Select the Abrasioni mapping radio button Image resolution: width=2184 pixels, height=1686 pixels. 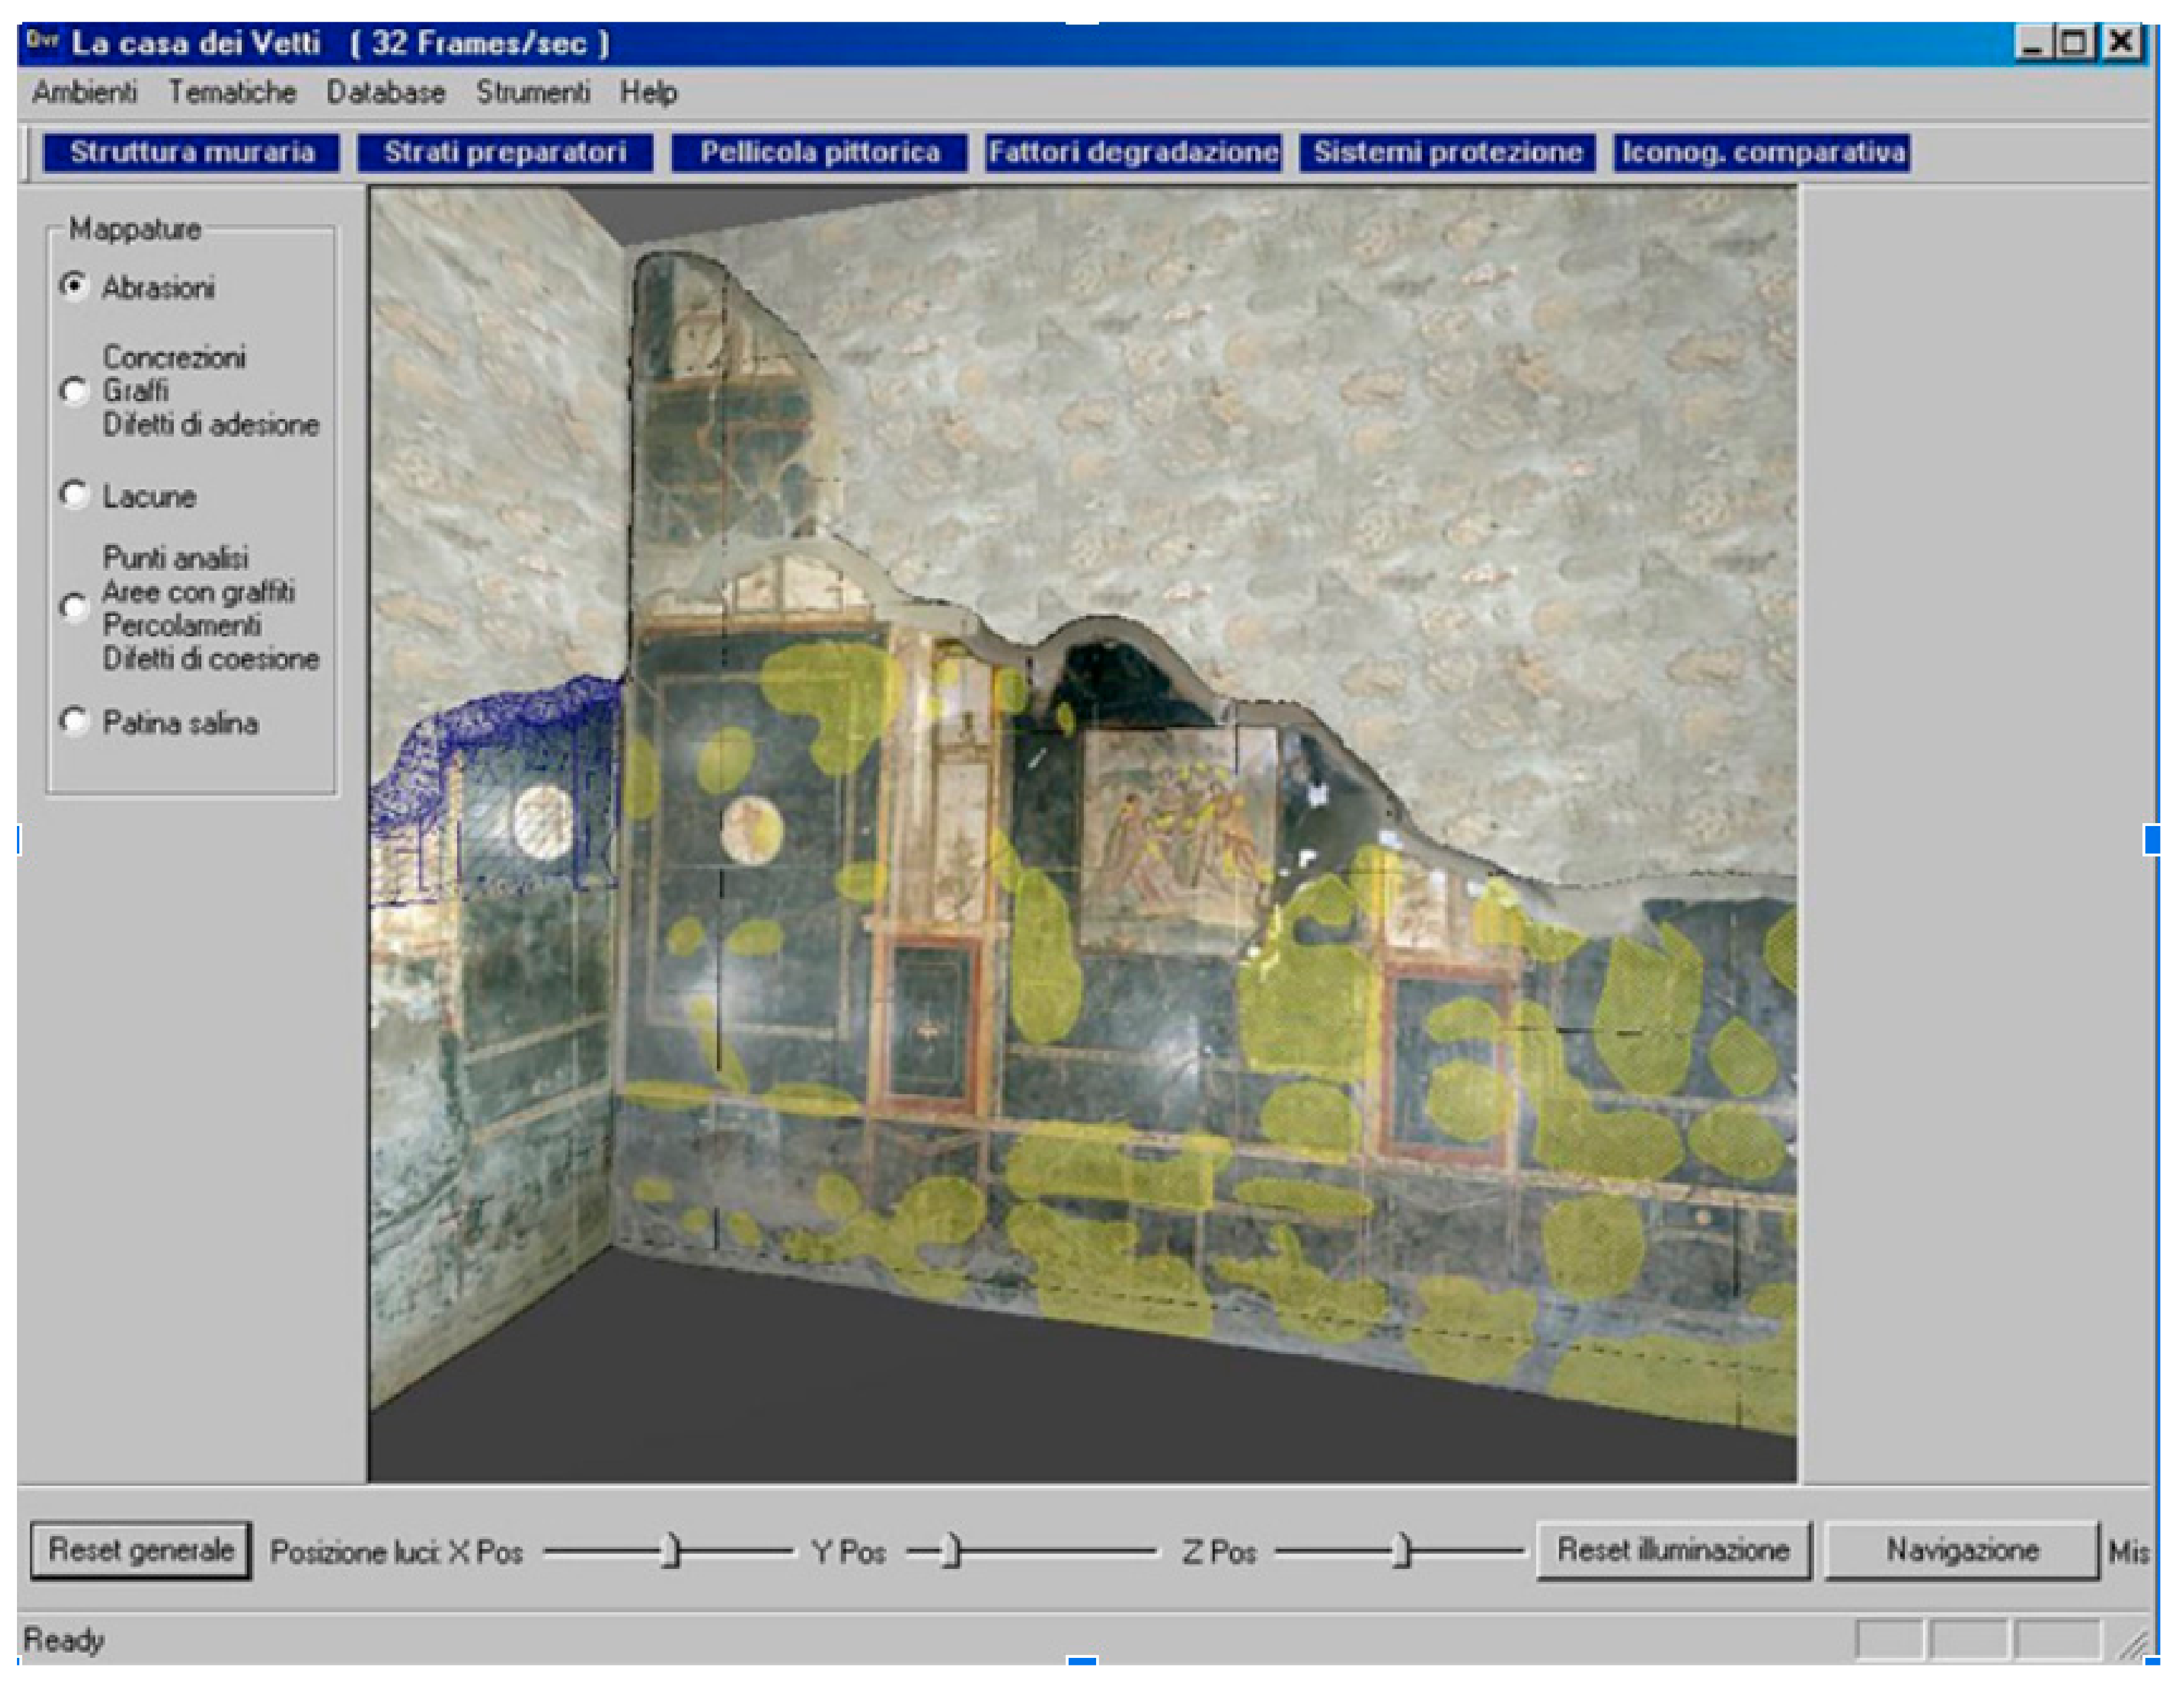[x=74, y=285]
